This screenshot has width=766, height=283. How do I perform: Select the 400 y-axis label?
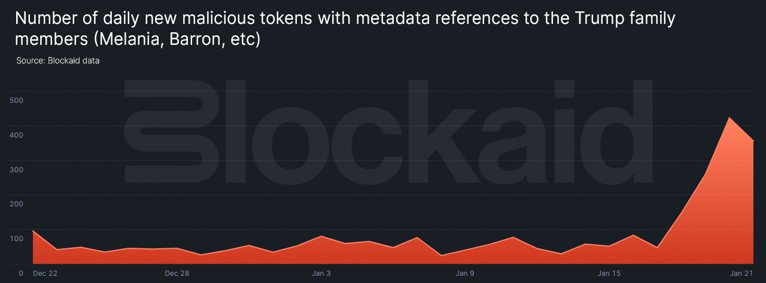coord(16,135)
